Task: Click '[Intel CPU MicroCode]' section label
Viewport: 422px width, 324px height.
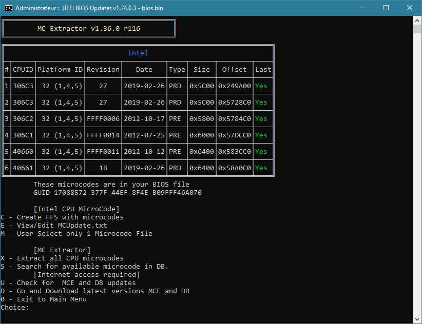Action: 76,209
